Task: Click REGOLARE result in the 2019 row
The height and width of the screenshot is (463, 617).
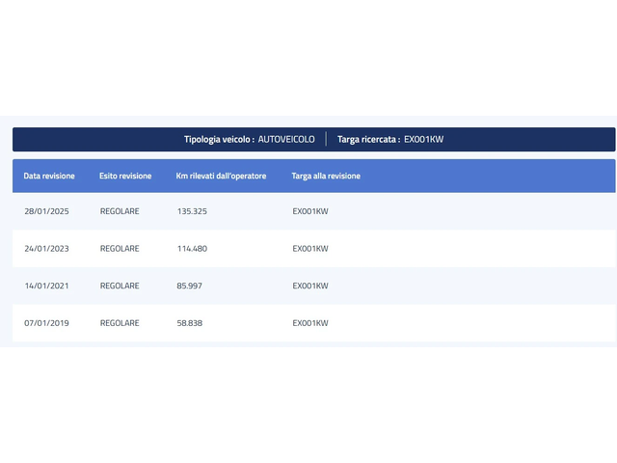Action: point(120,323)
